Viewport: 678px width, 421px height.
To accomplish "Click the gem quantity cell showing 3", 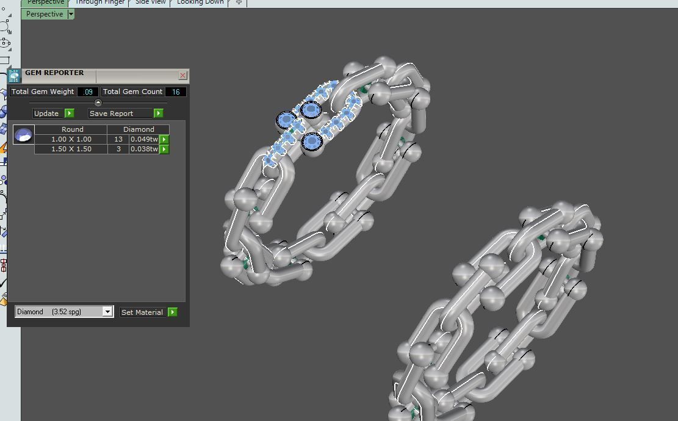I will 118,149.
